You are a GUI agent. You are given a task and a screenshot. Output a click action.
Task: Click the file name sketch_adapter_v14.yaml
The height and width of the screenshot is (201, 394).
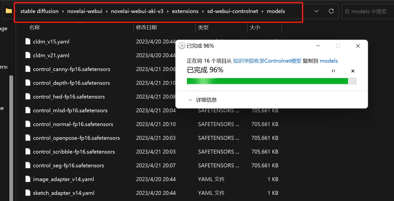64,193
